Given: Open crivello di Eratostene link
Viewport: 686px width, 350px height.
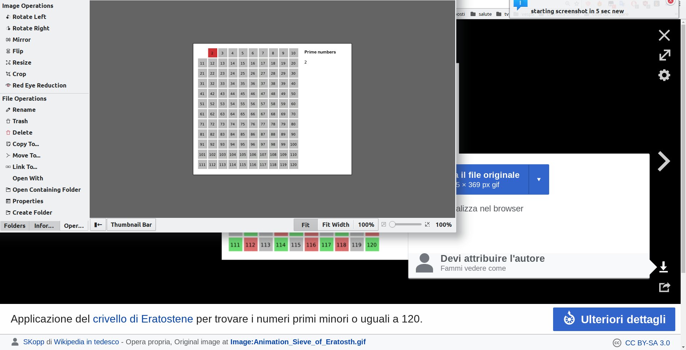Looking at the screenshot, I should [143, 319].
